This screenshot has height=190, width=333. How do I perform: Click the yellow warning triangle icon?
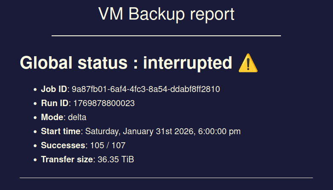pos(248,63)
